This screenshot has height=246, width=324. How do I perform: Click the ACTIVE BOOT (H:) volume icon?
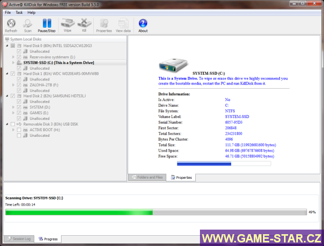25,130
